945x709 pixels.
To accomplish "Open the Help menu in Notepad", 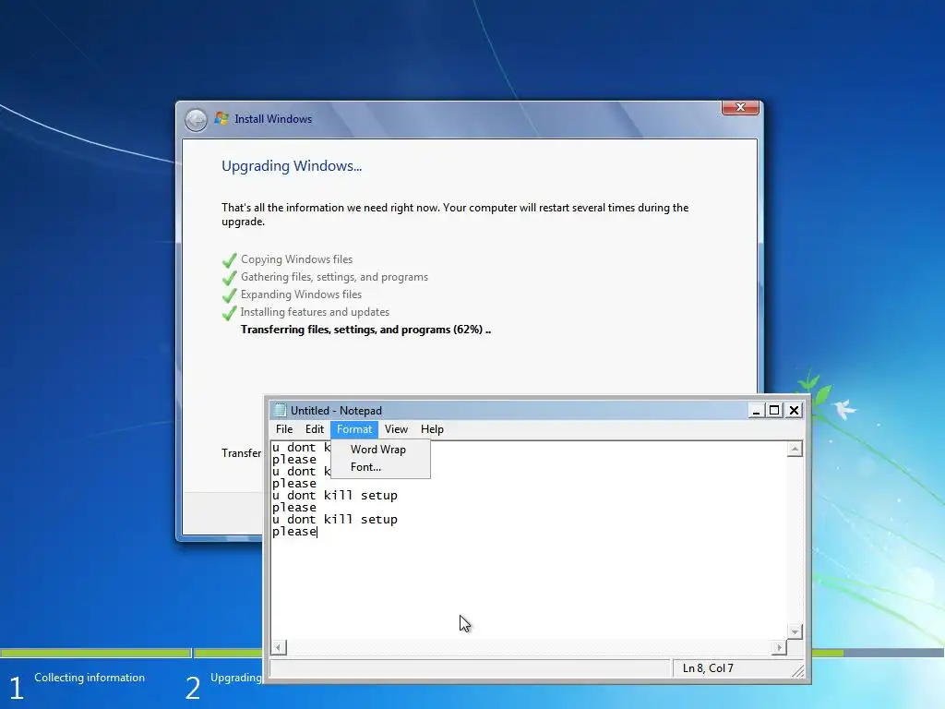I will 432,429.
